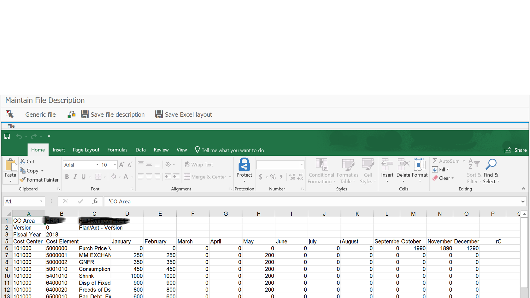Increase font size with the larger A icon
Image resolution: width=530 pixels, height=298 pixels.
(x=122, y=165)
